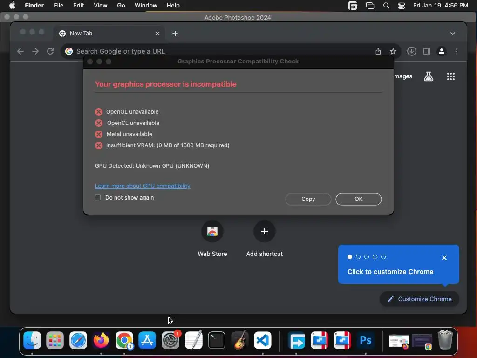
Task: Open Spotlight search in the menu bar
Action: point(386,6)
